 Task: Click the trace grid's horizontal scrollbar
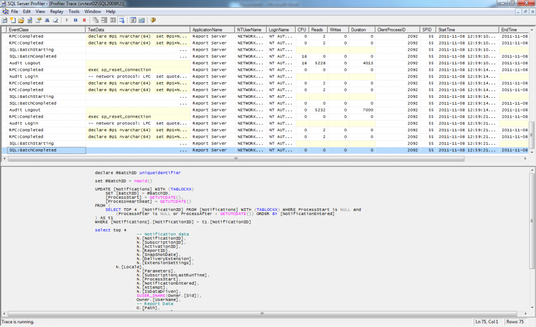pos(236,159)
